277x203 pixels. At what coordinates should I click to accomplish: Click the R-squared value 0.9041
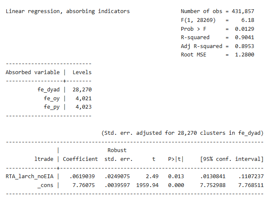tap(245, 37)
